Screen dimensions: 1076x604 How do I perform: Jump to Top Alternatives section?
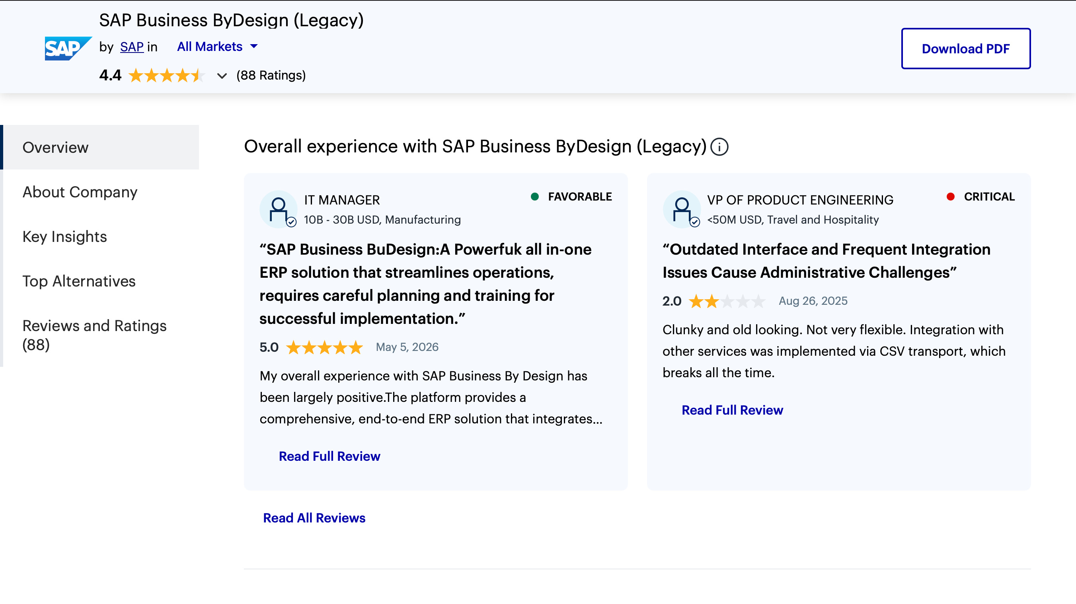click(79, 281)
